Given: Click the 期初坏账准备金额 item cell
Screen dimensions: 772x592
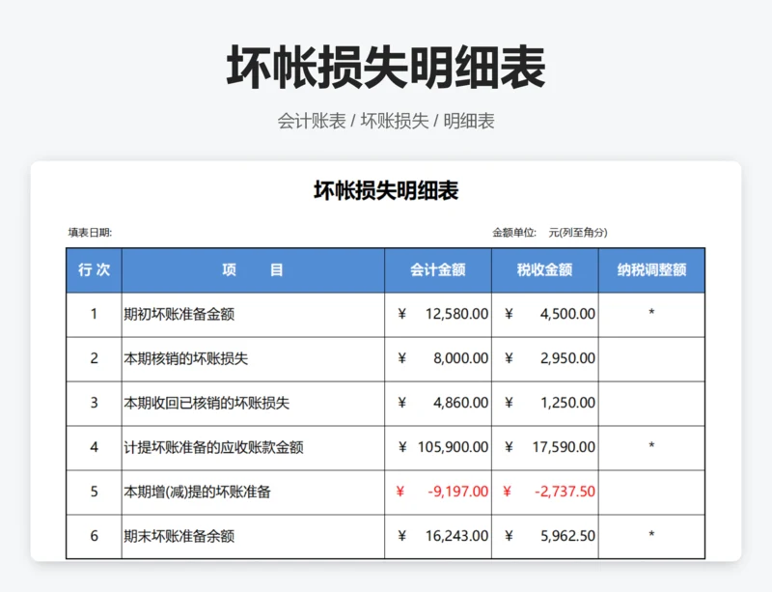Looking at the screenshot, I should (x=253, y=315).
